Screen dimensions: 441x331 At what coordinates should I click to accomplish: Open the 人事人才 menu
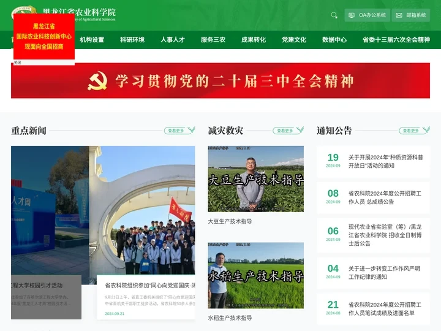click(173, 40)
